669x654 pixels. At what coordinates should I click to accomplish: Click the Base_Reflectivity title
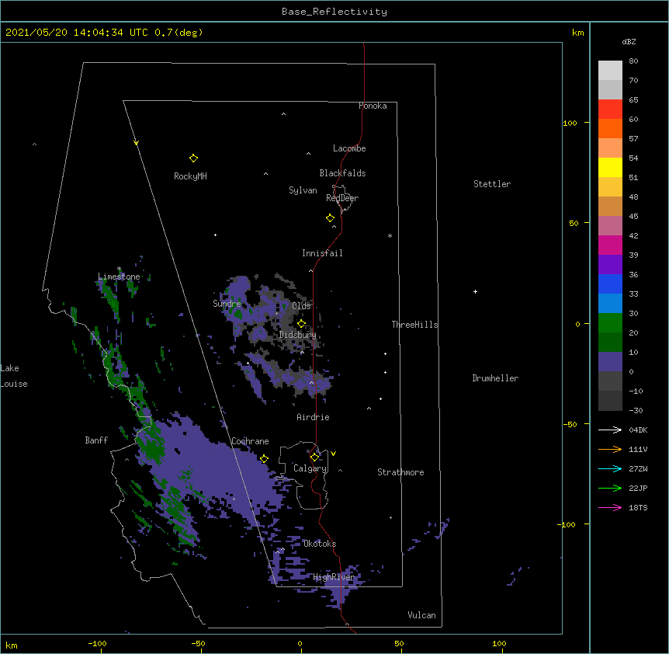click(334, 12)
